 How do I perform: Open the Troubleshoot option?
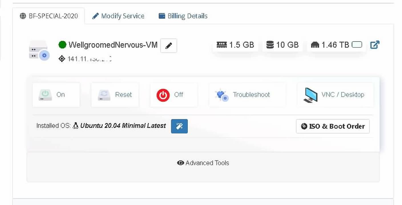click(x=247, y=95)
